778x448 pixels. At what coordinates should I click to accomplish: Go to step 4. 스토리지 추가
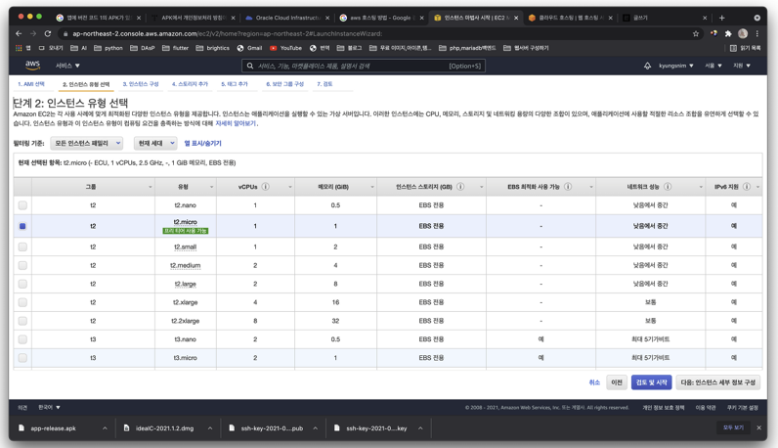(x=190, y=84)
